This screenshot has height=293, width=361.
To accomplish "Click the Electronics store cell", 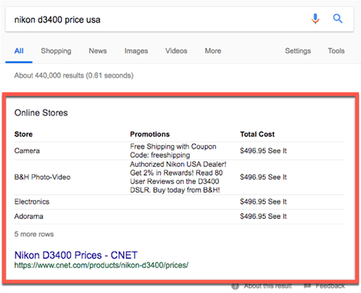I will tap(31, 201).
